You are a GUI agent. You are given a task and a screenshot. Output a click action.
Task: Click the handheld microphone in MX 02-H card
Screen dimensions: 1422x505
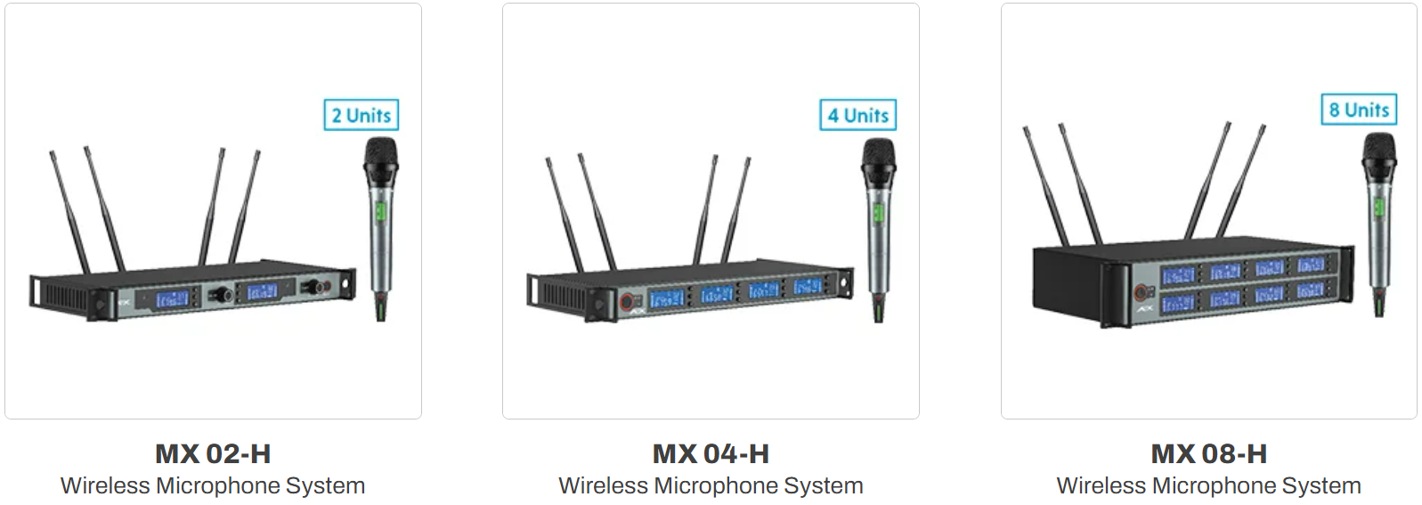coord(380,229)
